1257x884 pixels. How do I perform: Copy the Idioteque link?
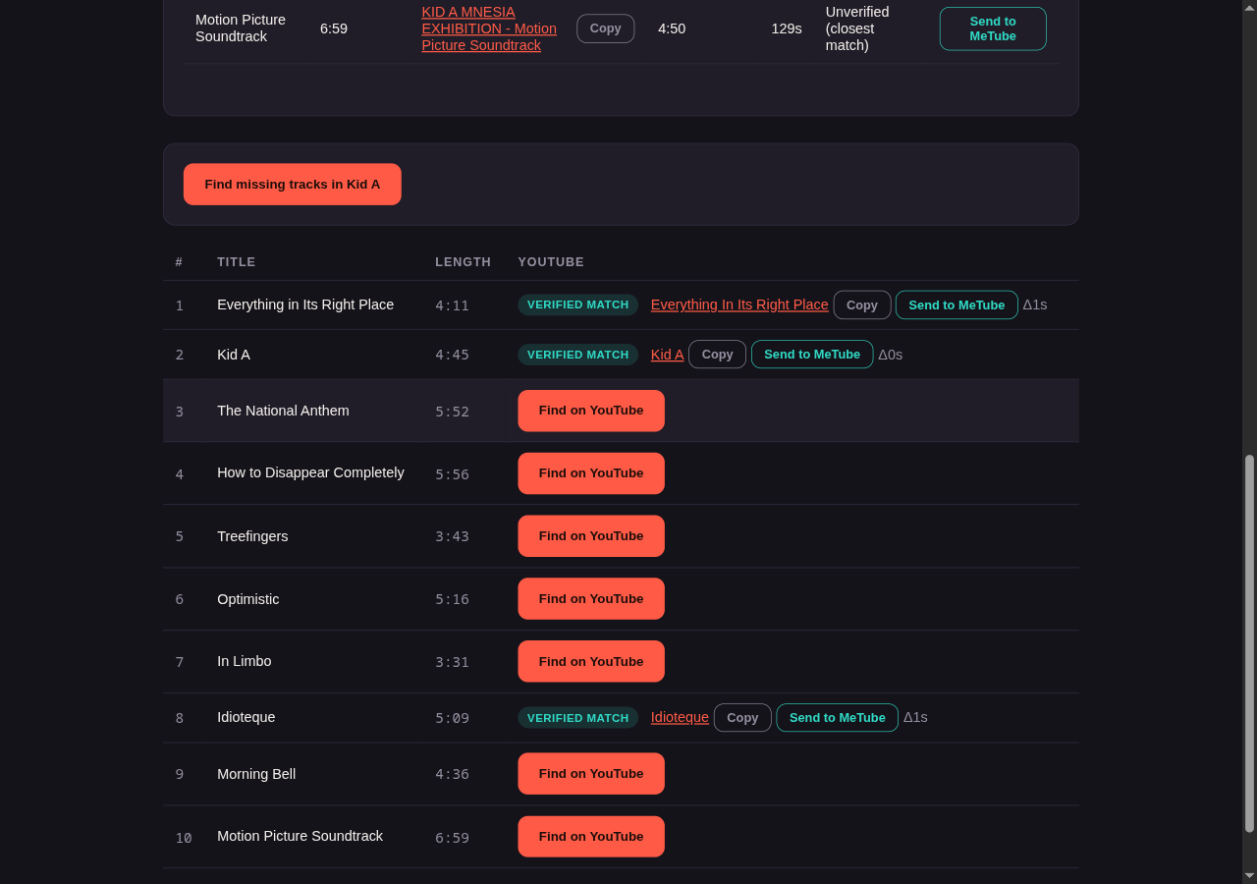pos(742,718)
